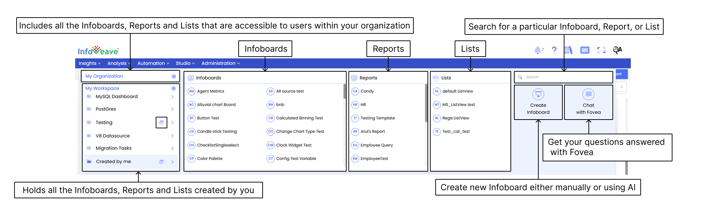Open the notifications bell icon

tap(538, 50)
